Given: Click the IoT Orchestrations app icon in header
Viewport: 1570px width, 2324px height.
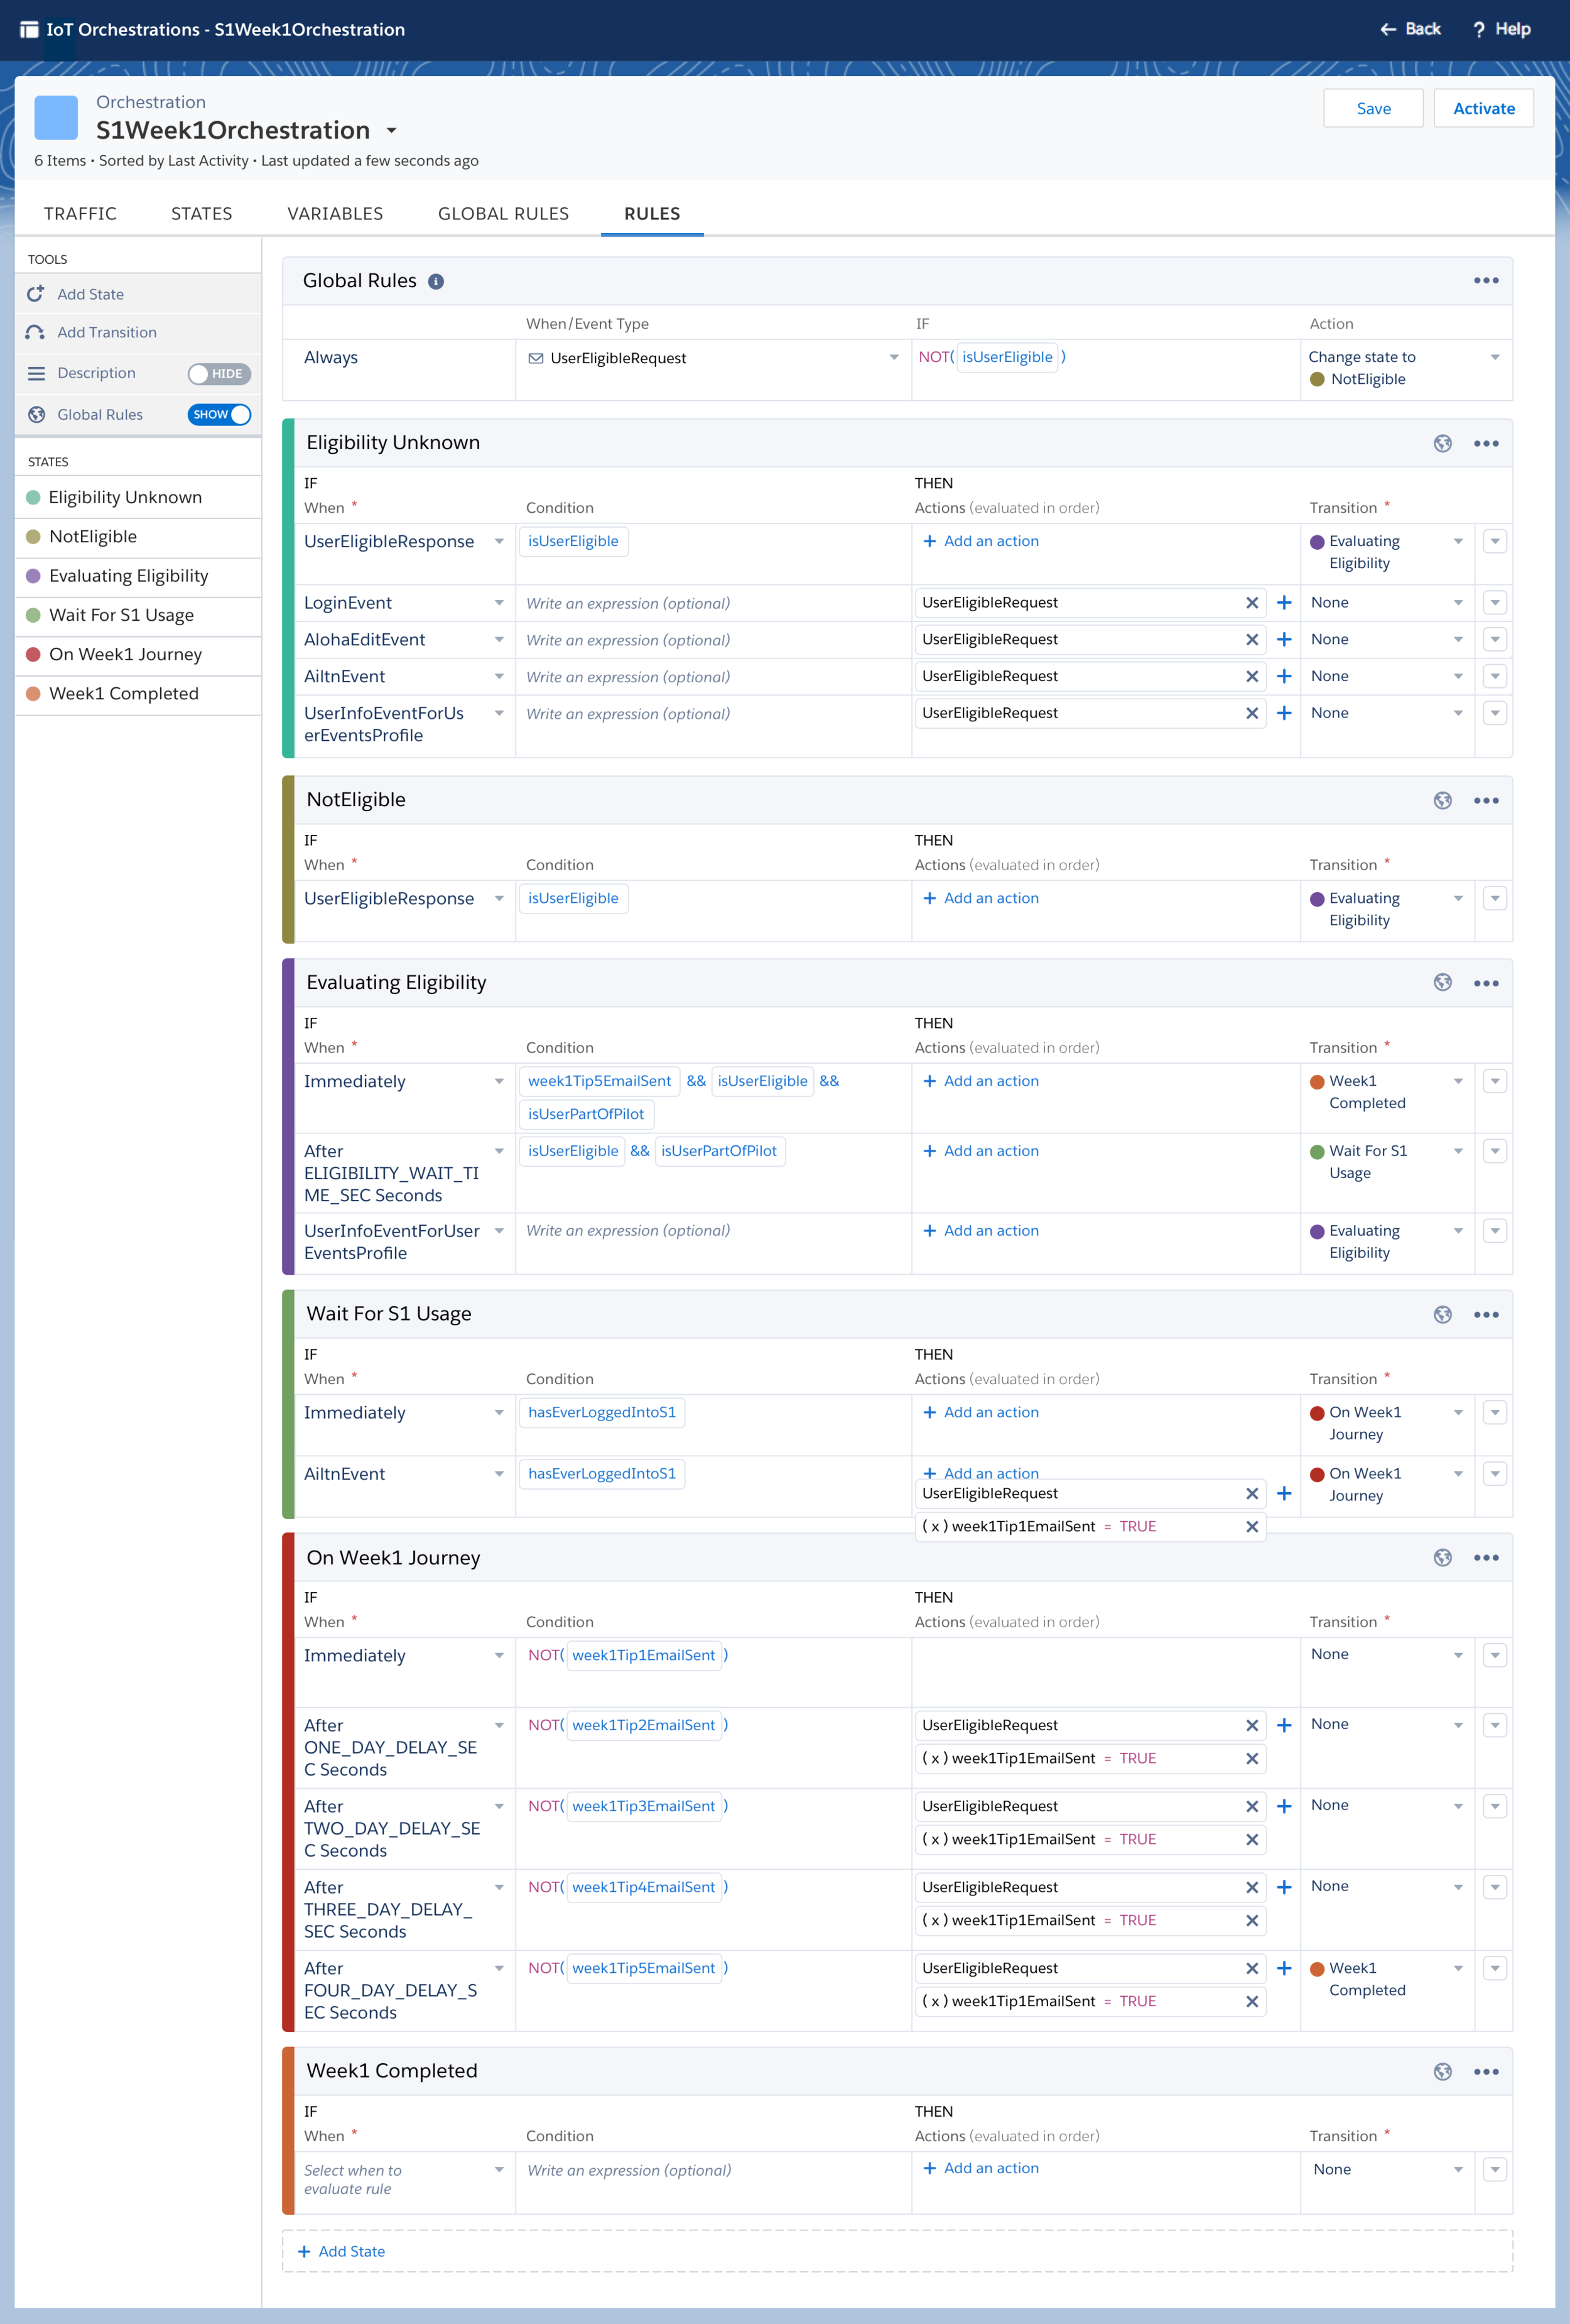Looking at the screenshot, I should tap(29, 30).
